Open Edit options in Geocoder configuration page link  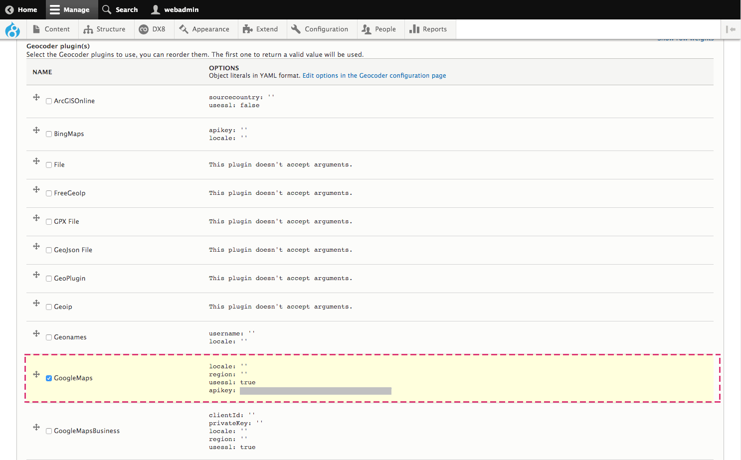tap(374, 76)
